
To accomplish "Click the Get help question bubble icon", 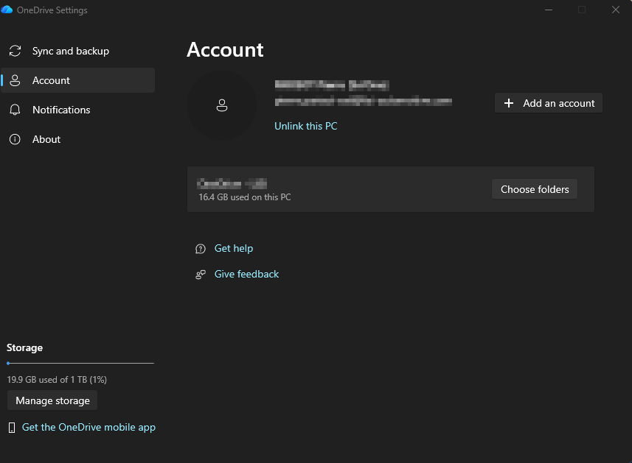I will coord(201,249).
